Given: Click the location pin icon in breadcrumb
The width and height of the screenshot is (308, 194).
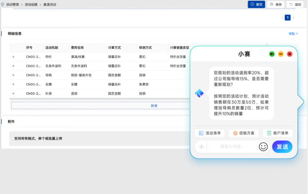Looking at the screenshot, I should pos(2,4).
